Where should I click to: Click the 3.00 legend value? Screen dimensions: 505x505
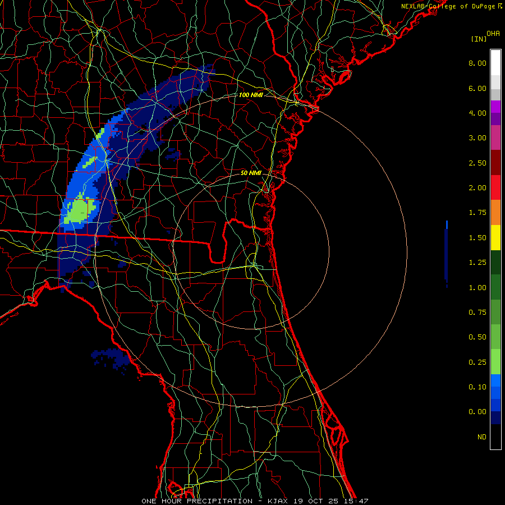(x=478, y=138)
